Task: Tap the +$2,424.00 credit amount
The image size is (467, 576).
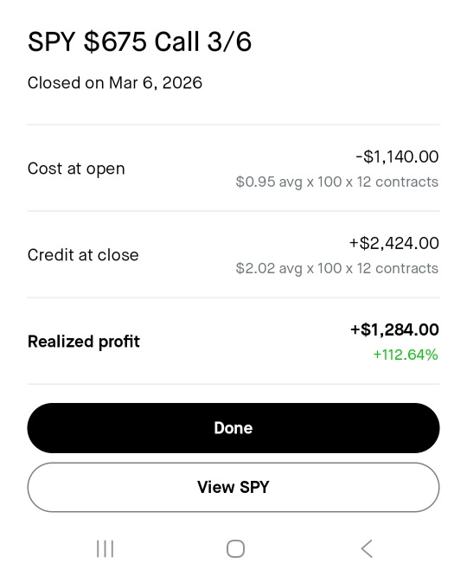Action: (x=393, y=243)
